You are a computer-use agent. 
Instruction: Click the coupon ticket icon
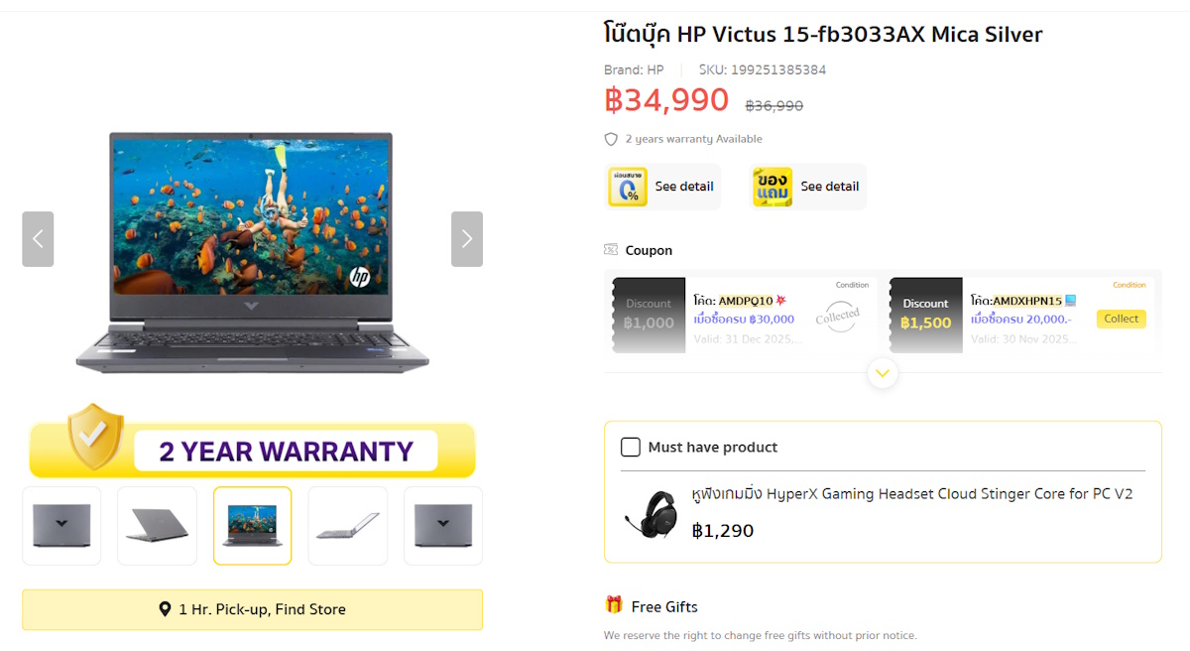611,250
